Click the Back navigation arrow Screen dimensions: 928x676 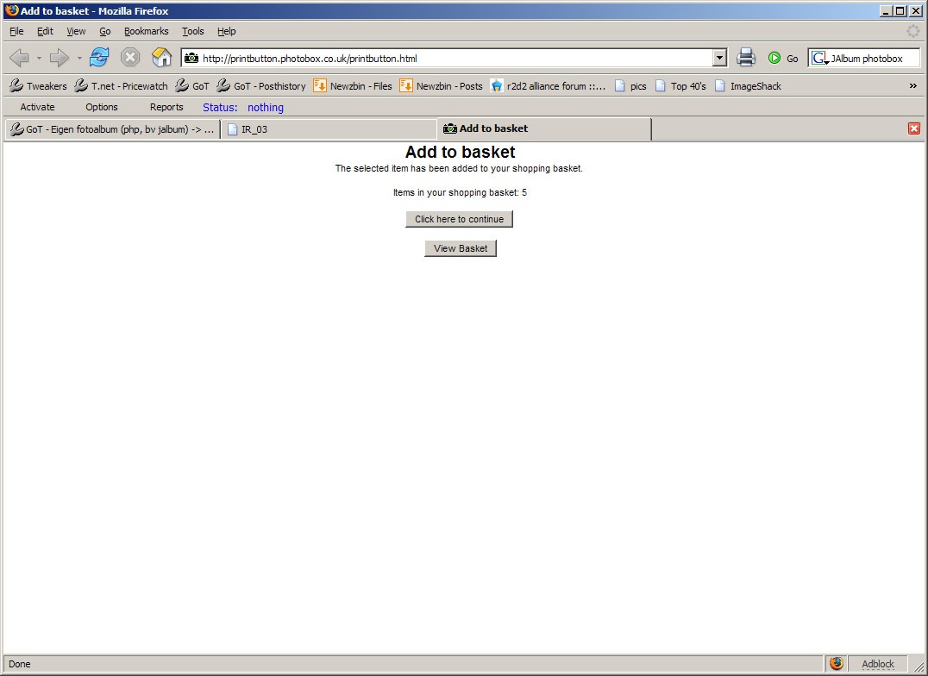[x=20, y=58]
